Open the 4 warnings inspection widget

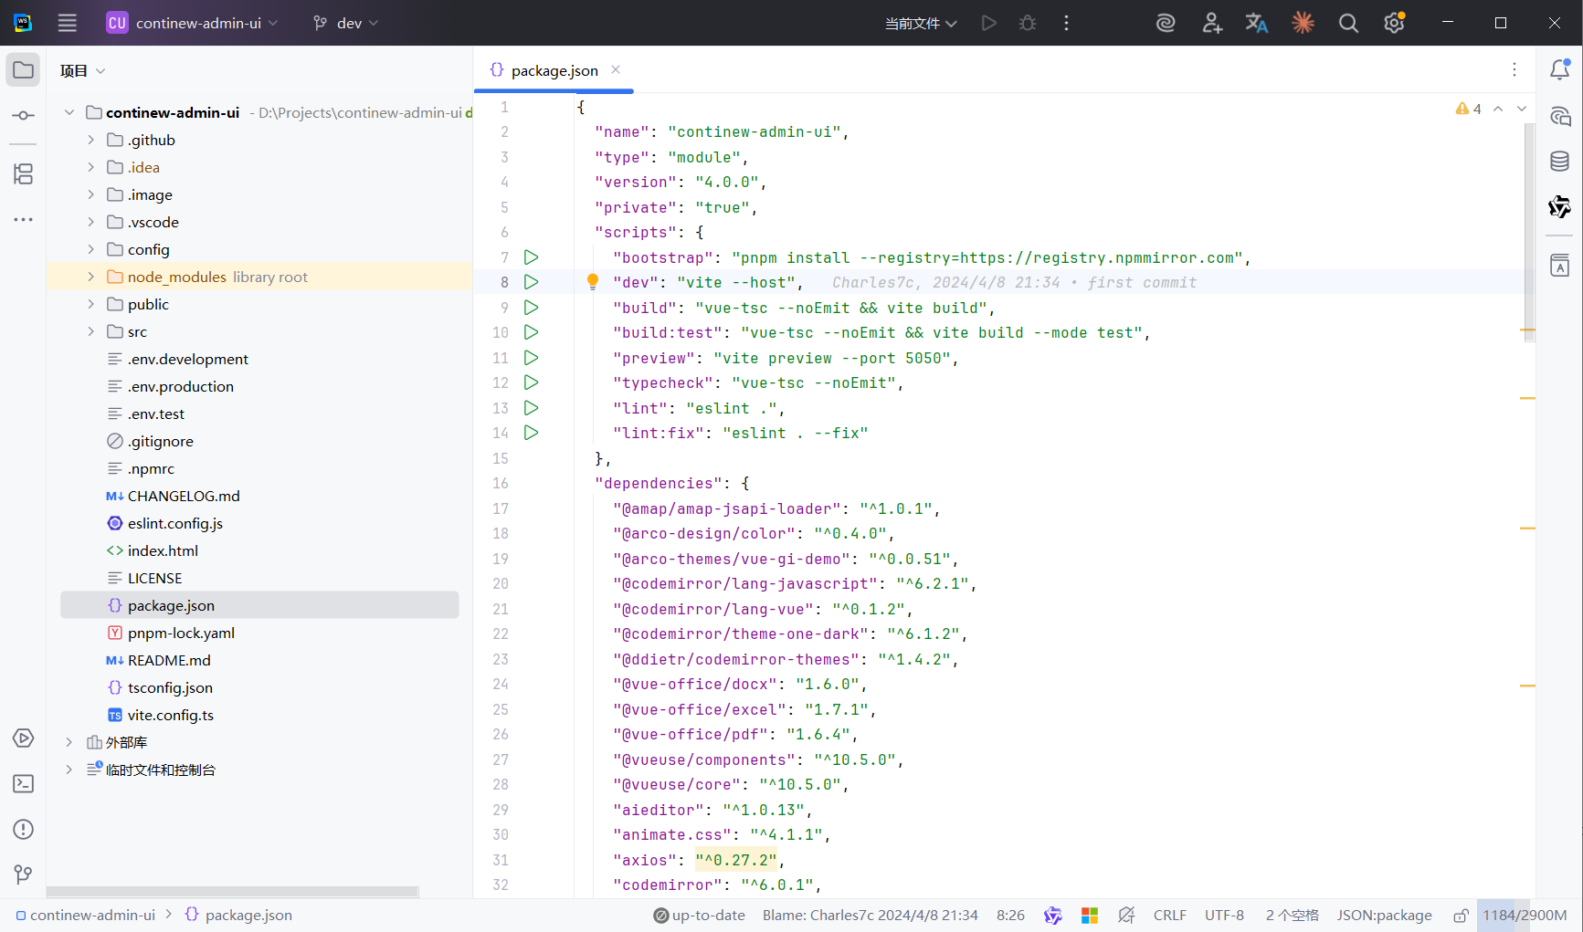pyautogui.click(x=1469, y=109)
